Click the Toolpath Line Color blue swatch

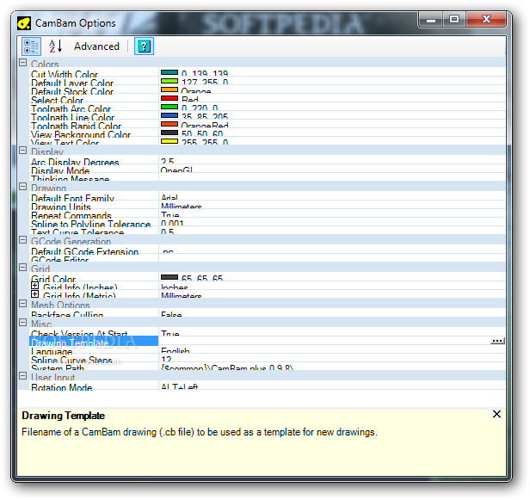169,115
